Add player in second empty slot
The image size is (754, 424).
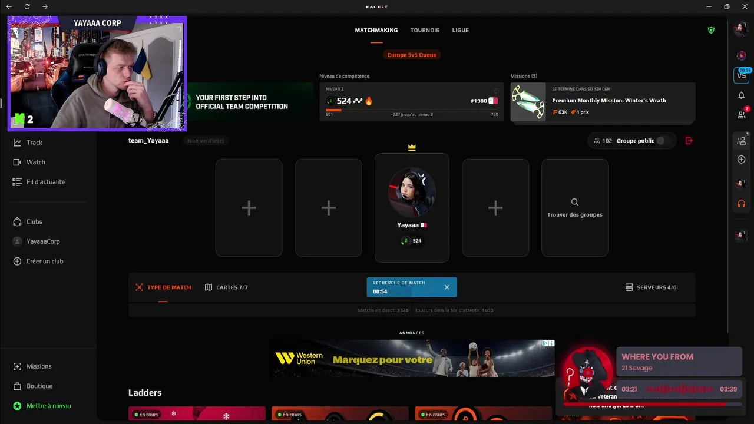(x=329, y=208)
